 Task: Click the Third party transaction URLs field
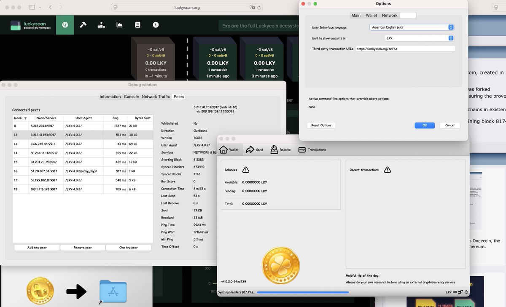coord(405,49)
